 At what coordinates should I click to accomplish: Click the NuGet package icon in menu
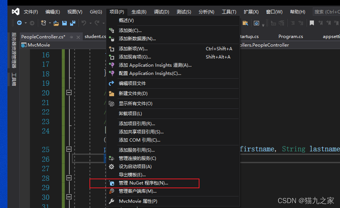(x=111, y=183)
